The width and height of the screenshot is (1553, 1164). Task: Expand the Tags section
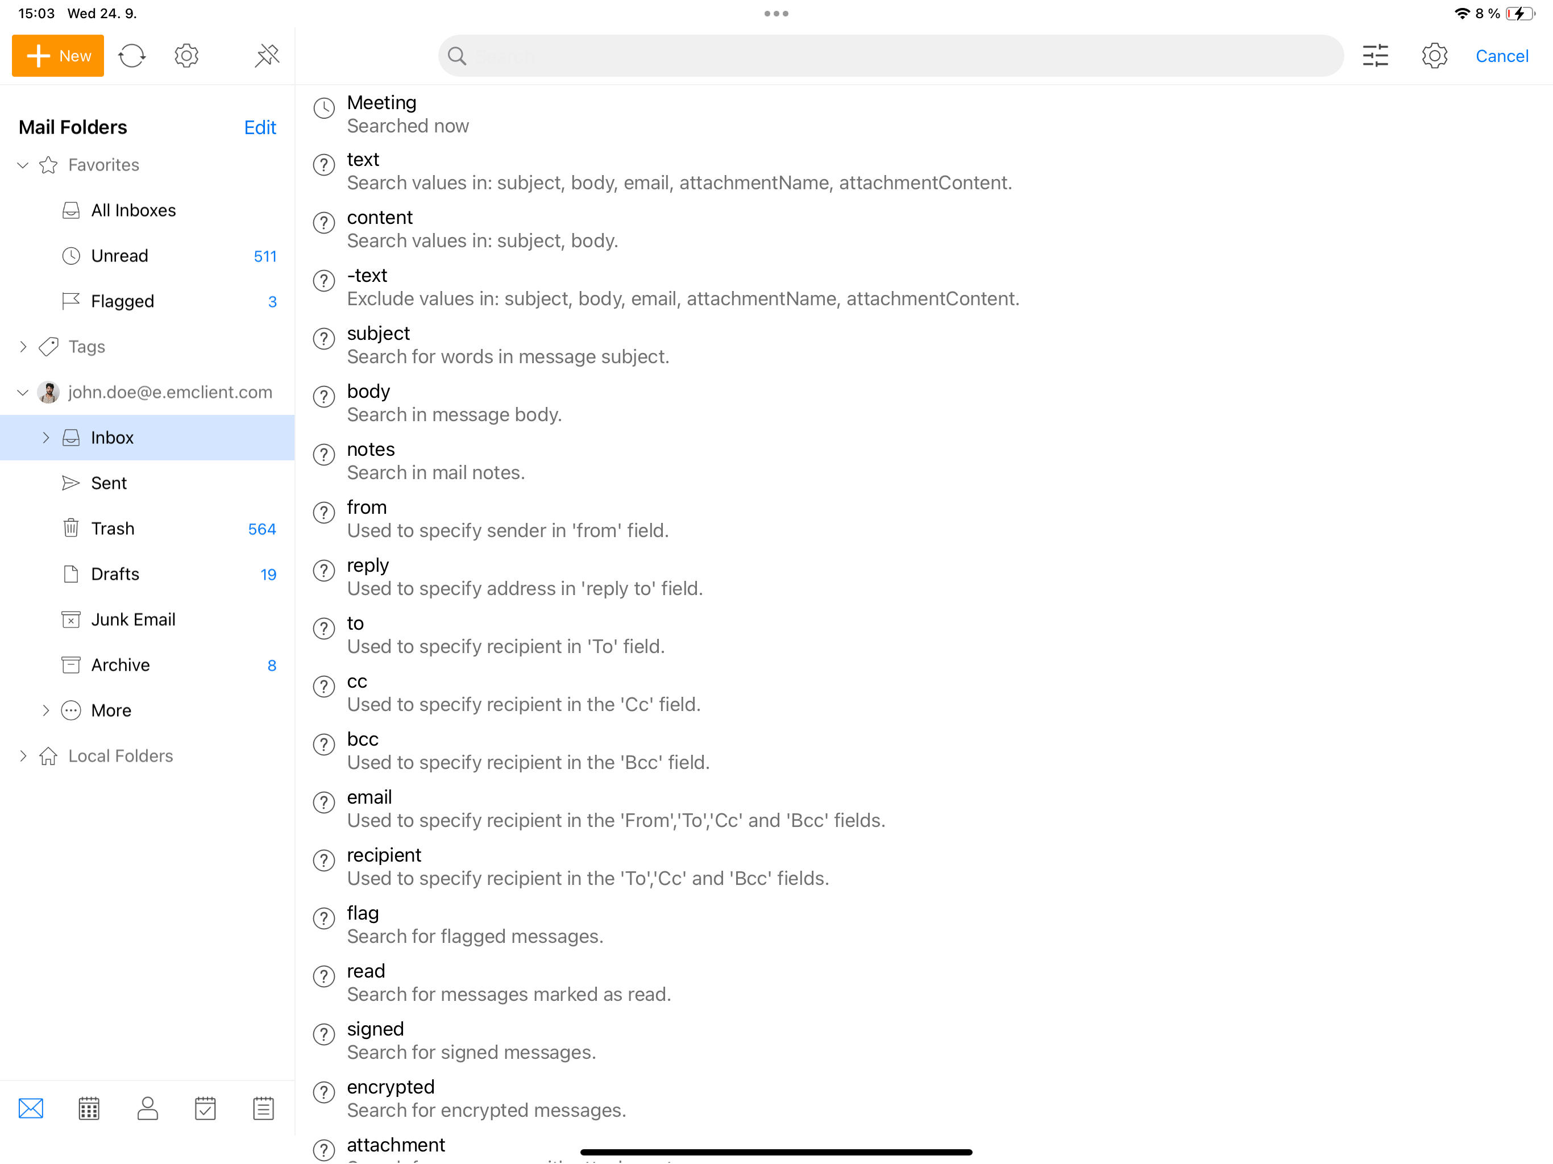point(23,347)
